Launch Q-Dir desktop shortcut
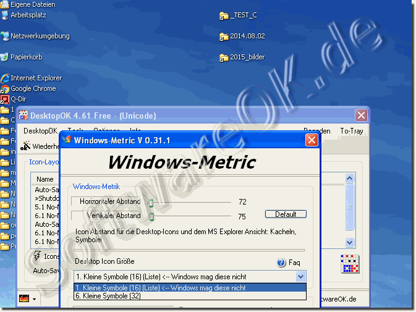This screenshot has width=416, height=312. pos(4,99)
